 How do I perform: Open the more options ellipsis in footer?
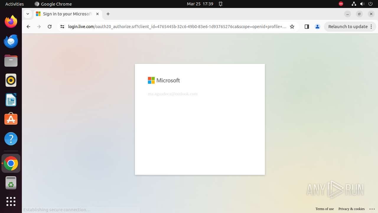[372, 209]
